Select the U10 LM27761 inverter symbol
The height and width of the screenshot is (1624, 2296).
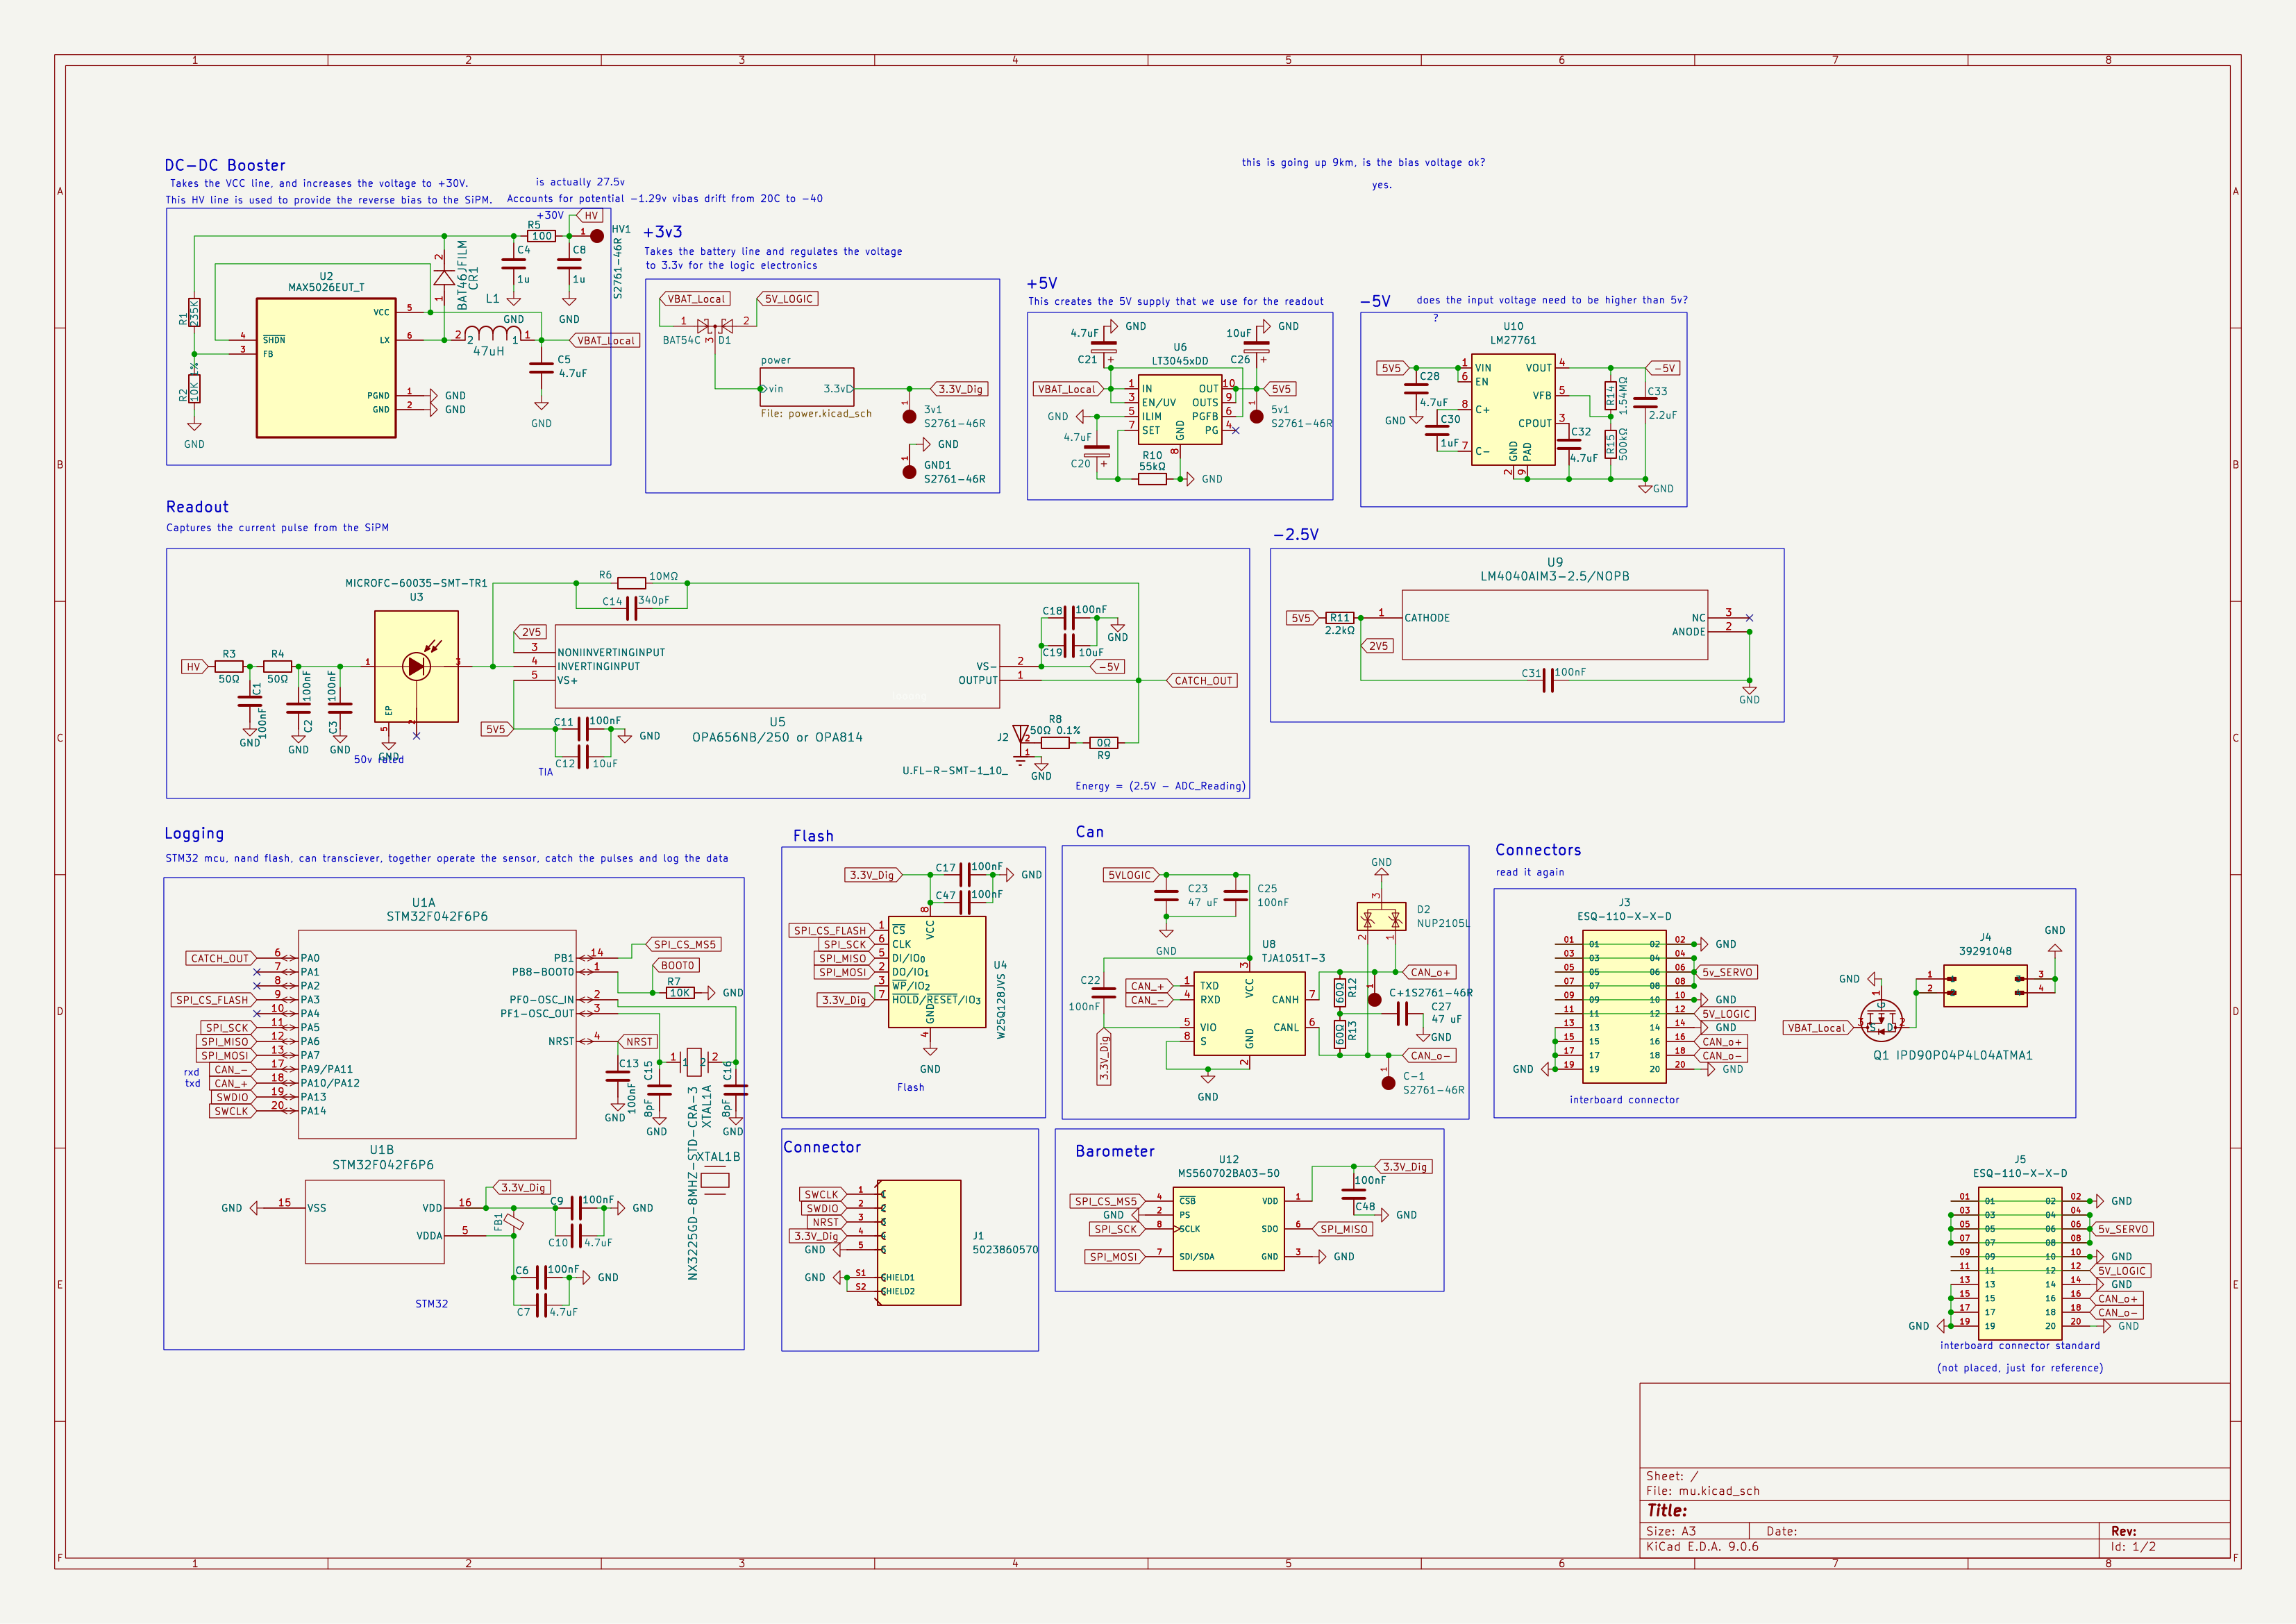1513,409
